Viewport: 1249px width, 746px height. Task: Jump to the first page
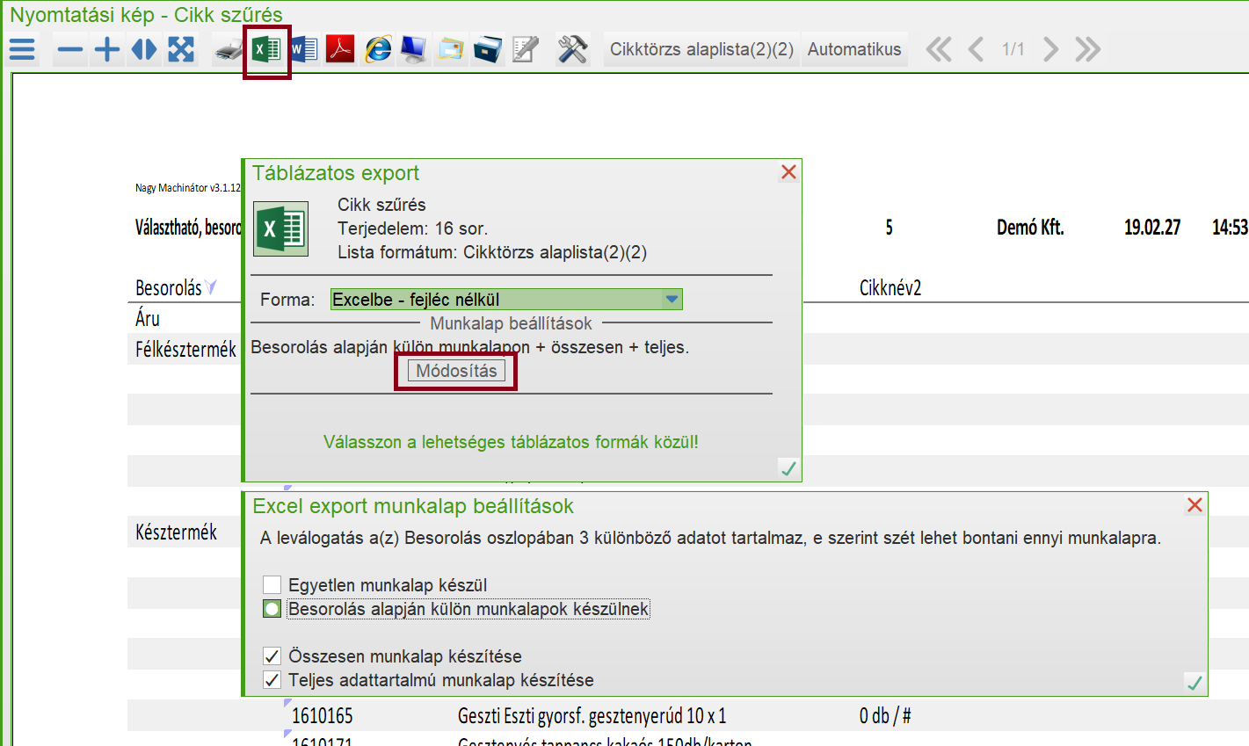939,49
